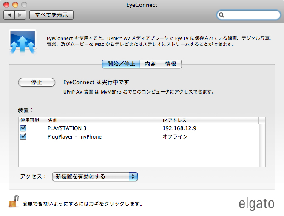Click the padlock icon to prevent changes
Image resolution: width=284 pixels, height=216 pixels.
14,202
